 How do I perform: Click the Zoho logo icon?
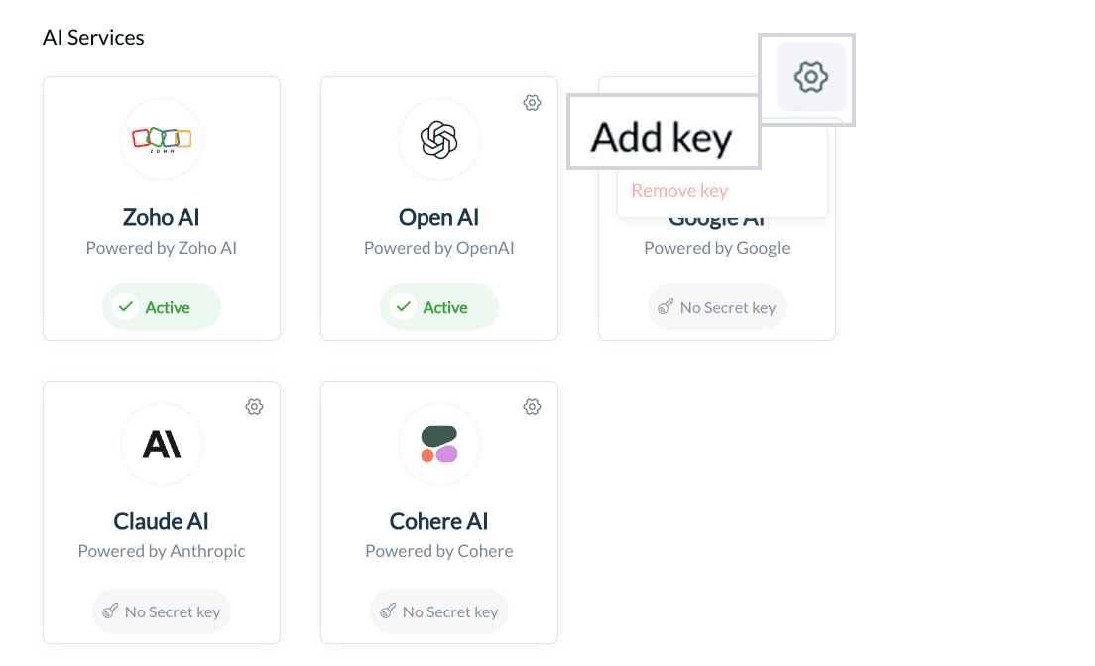(162, 140)
